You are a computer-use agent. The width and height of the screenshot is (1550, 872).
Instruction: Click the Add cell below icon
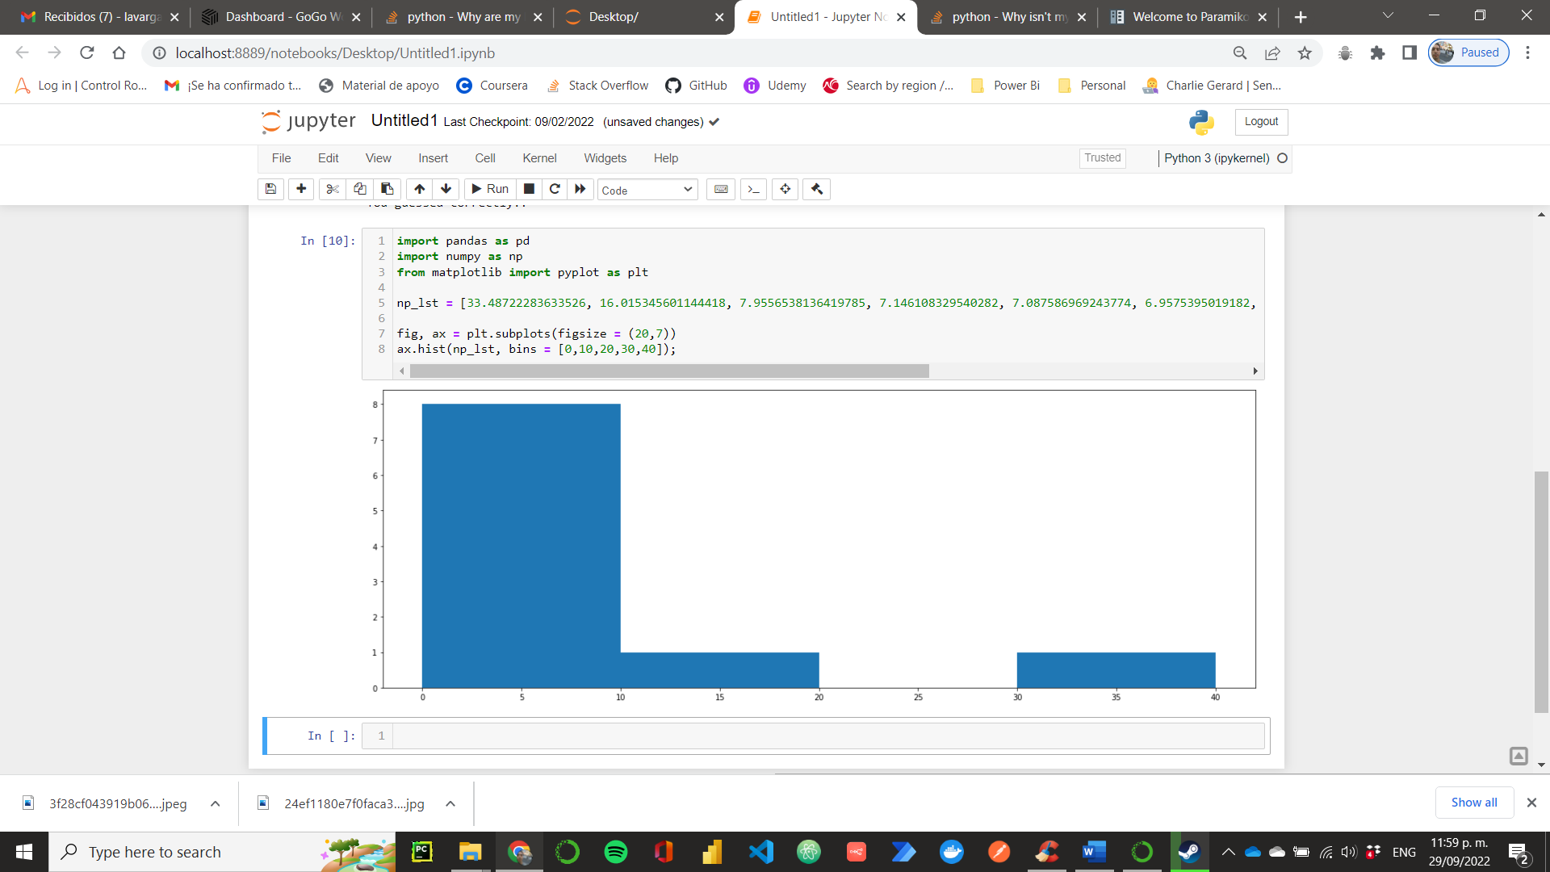(x=303, y=188)
